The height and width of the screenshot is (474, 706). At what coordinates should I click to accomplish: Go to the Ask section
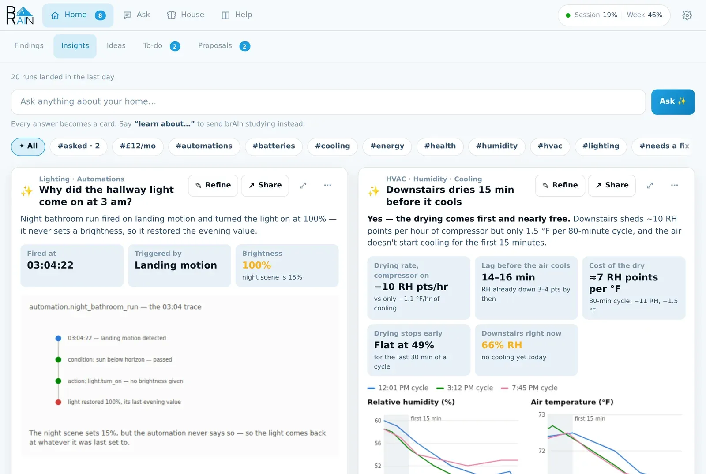[x=137, y=15]
